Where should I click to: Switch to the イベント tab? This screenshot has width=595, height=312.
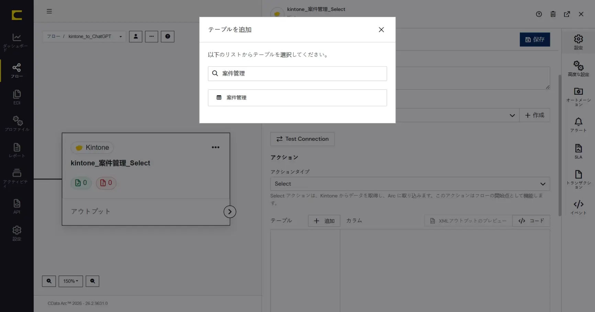coord(578,207)
